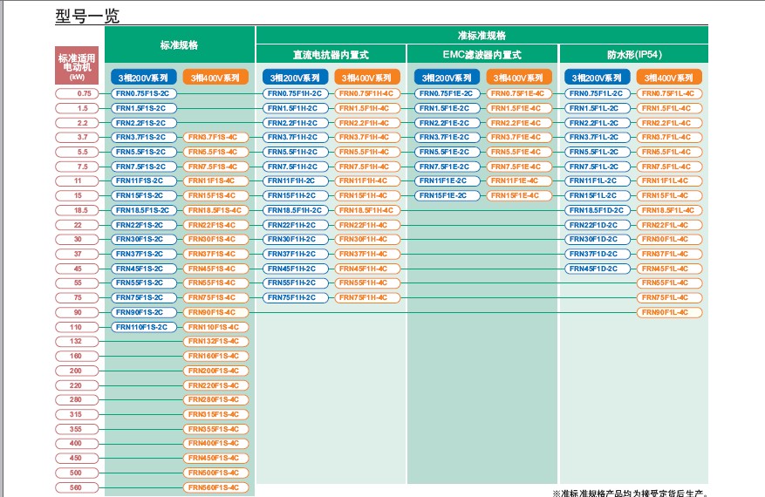Select model FRN0.75F1H-2C

(296, 93)
